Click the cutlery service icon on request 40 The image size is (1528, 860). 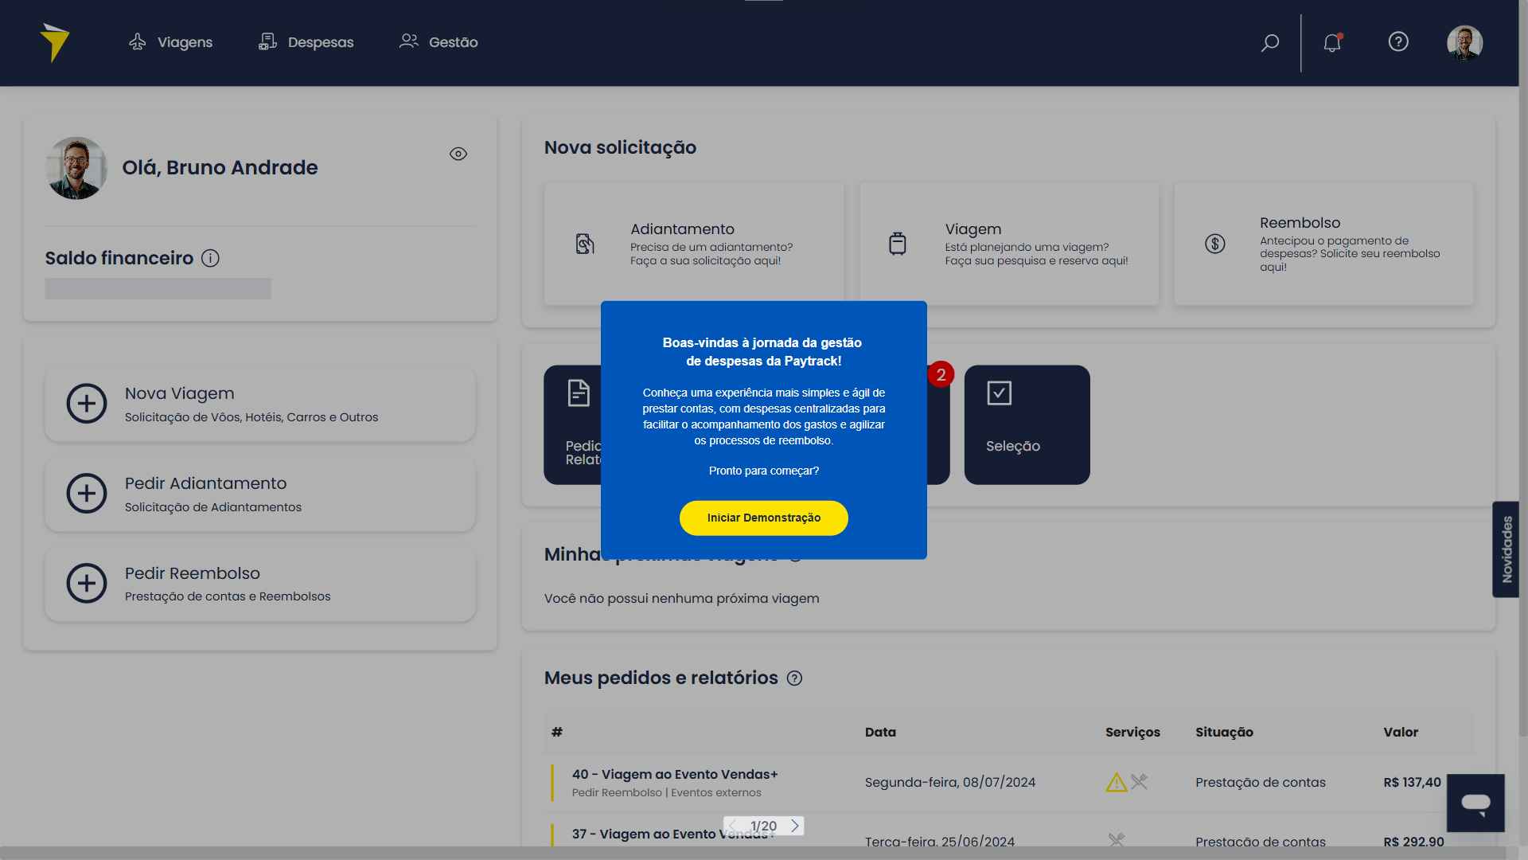pos(1140,782)
